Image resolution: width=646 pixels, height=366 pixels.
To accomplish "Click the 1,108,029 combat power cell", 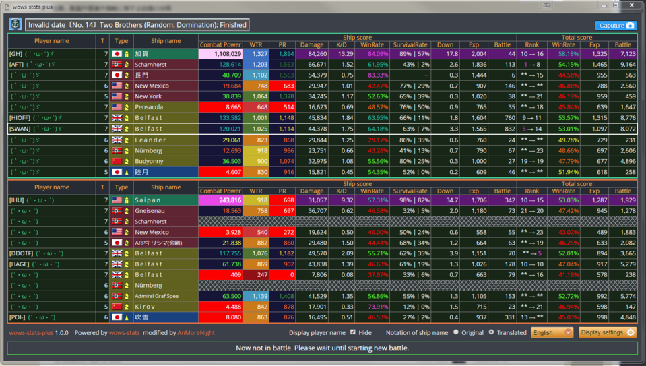I will [220, 53].
